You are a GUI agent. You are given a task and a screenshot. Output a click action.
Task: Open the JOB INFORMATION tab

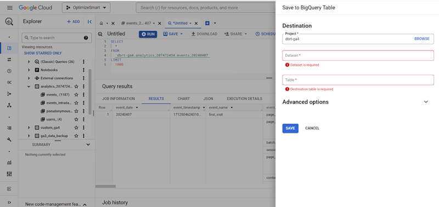pos(119,99)
